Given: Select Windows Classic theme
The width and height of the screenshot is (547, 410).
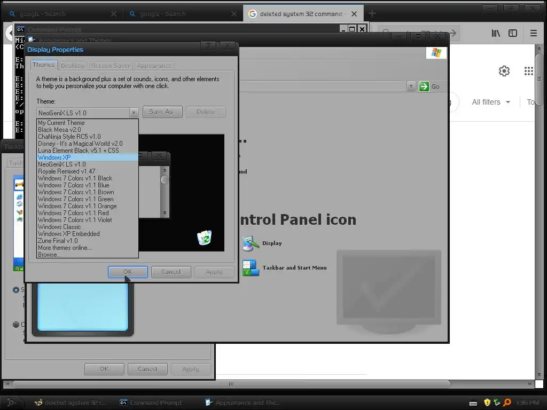Looking at the screenshot, I should 87,227.
